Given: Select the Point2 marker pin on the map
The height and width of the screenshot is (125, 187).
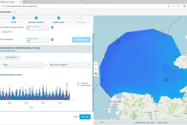Looking at the screenshot, I should pos(166,79).
